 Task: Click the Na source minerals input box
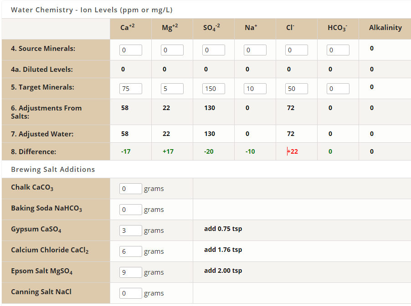(x=255, y=50)
